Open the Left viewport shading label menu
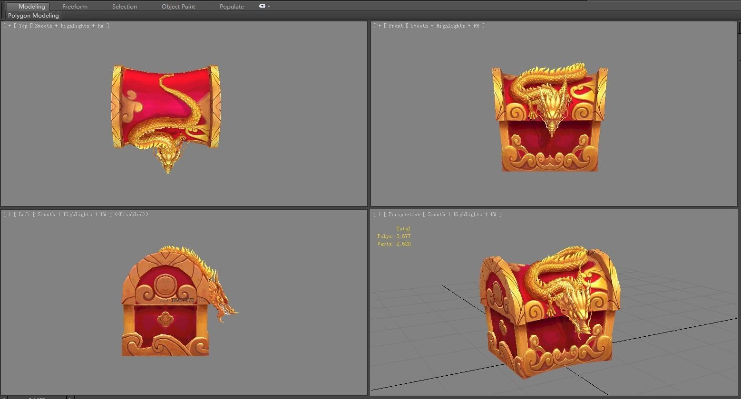Image resolution: width=741 pixels, height=399 pixels. point(72,214)
